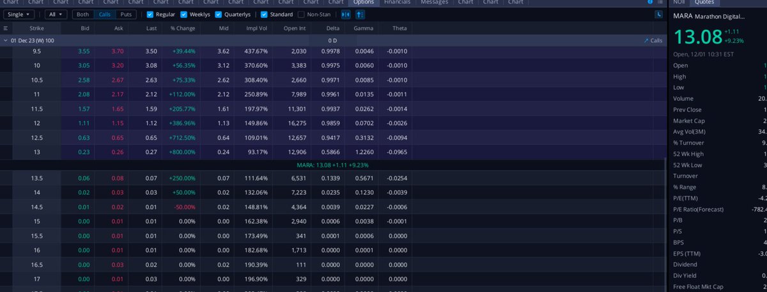Open the column settings list icon
767x292 pixels.
(6, 29)
